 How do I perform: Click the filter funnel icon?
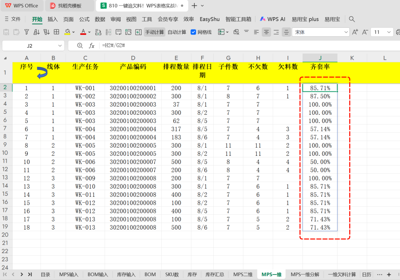(27, 32)
